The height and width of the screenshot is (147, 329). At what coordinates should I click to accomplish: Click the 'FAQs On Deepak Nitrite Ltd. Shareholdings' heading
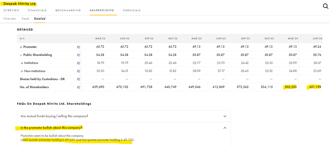[54, 104]
